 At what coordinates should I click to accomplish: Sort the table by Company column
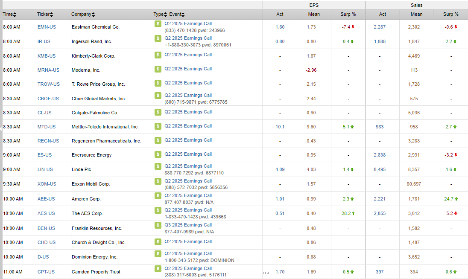point(83,15)
